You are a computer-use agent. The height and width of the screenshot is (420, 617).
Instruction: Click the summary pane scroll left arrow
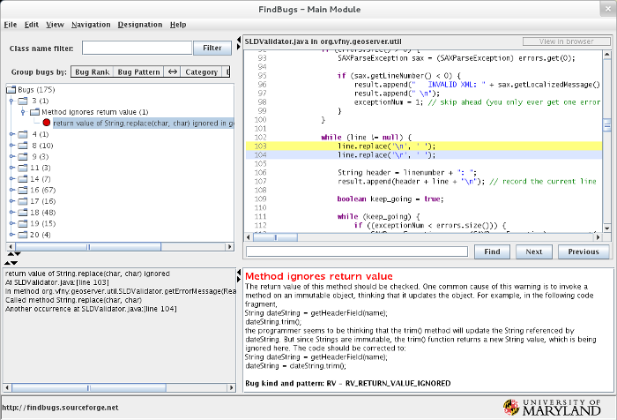(7, 388)
